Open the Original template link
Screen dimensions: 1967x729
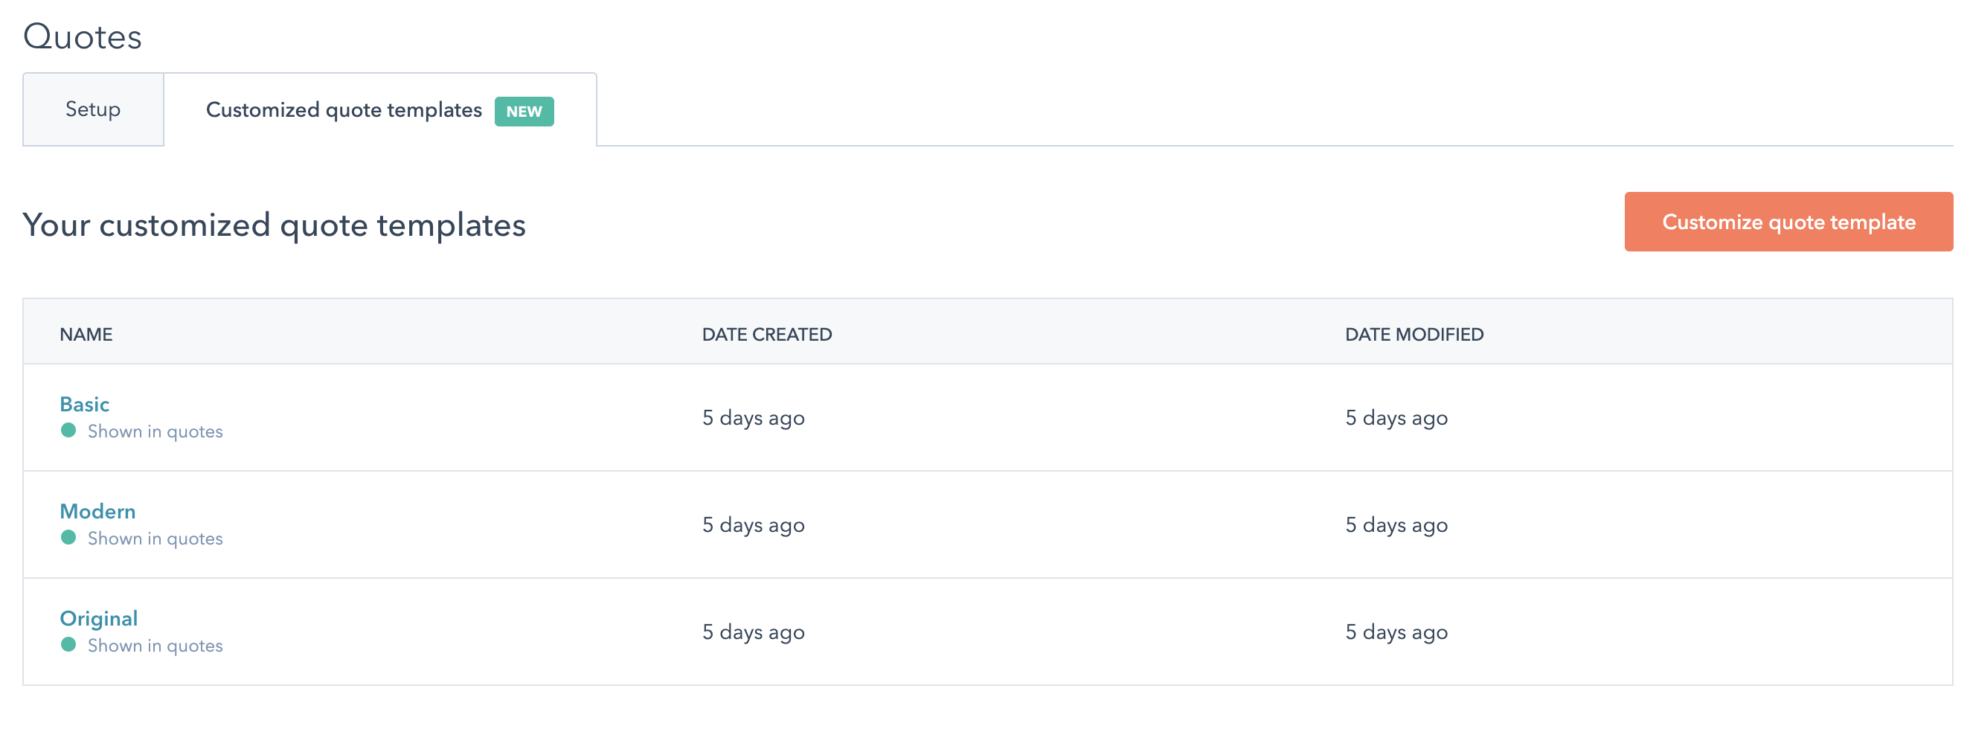(98, 617)
